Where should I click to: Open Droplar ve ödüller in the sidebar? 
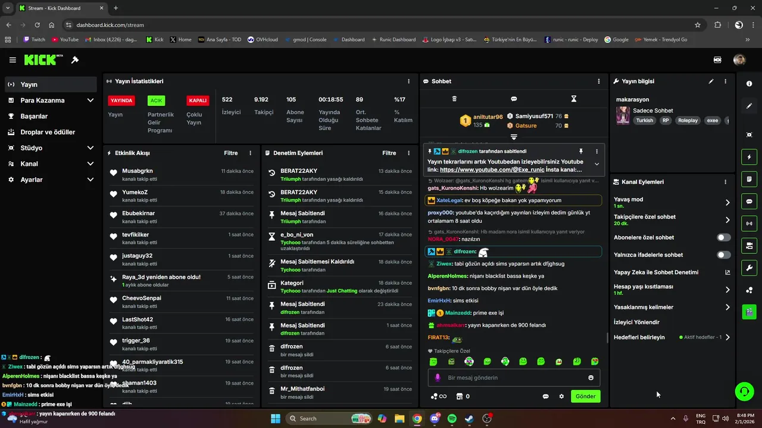tap(50, 132)
